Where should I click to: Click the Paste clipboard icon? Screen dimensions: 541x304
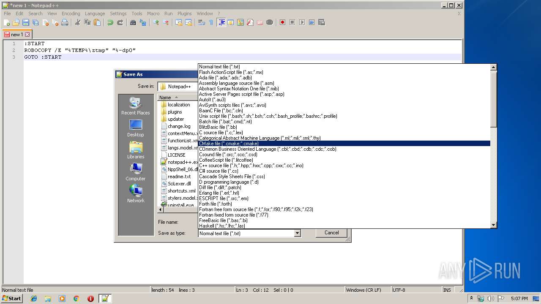(x=97, y=22)
